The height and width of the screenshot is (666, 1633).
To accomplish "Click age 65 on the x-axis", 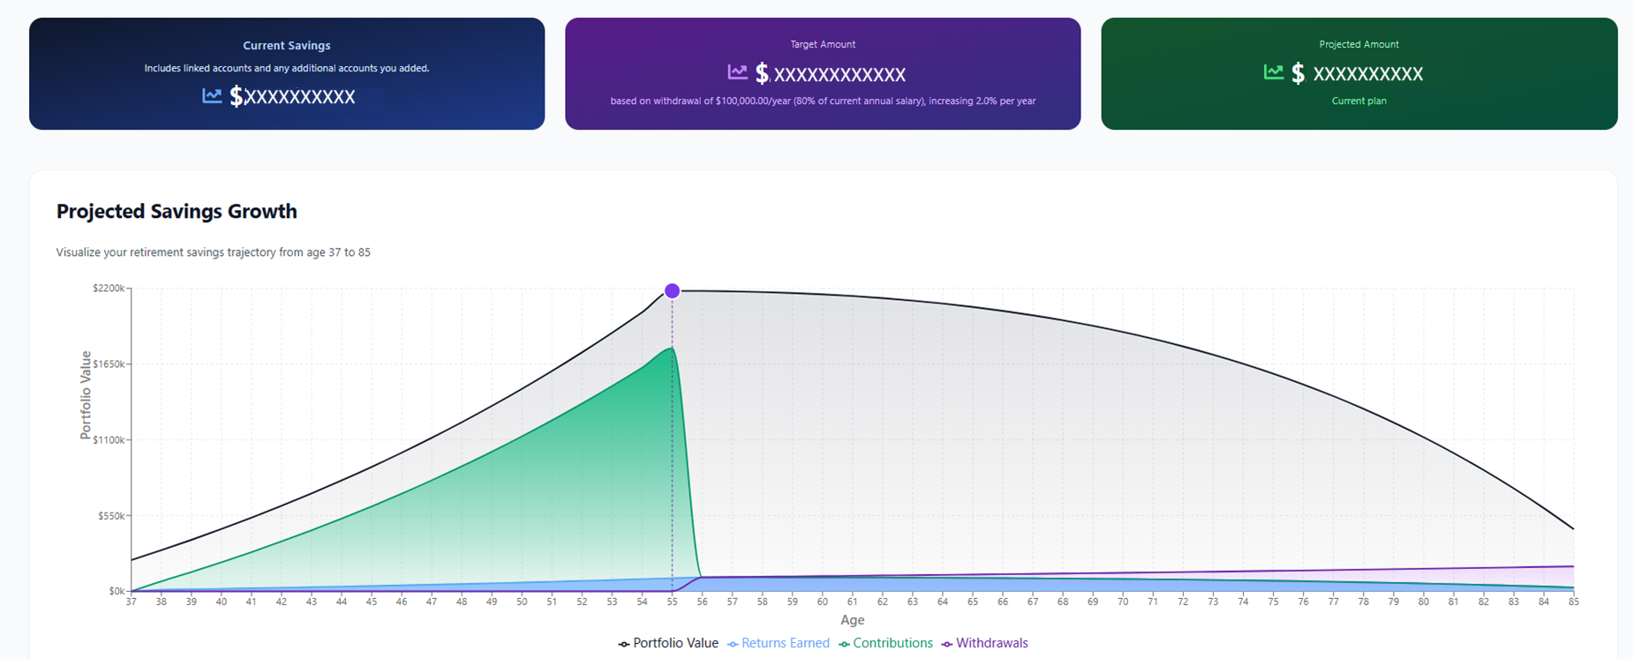I will (972, 602).
